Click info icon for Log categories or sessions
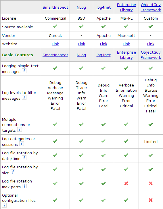 22,144
